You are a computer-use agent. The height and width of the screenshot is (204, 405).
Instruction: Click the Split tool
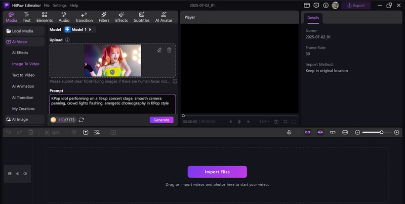(x=52, y=132)
